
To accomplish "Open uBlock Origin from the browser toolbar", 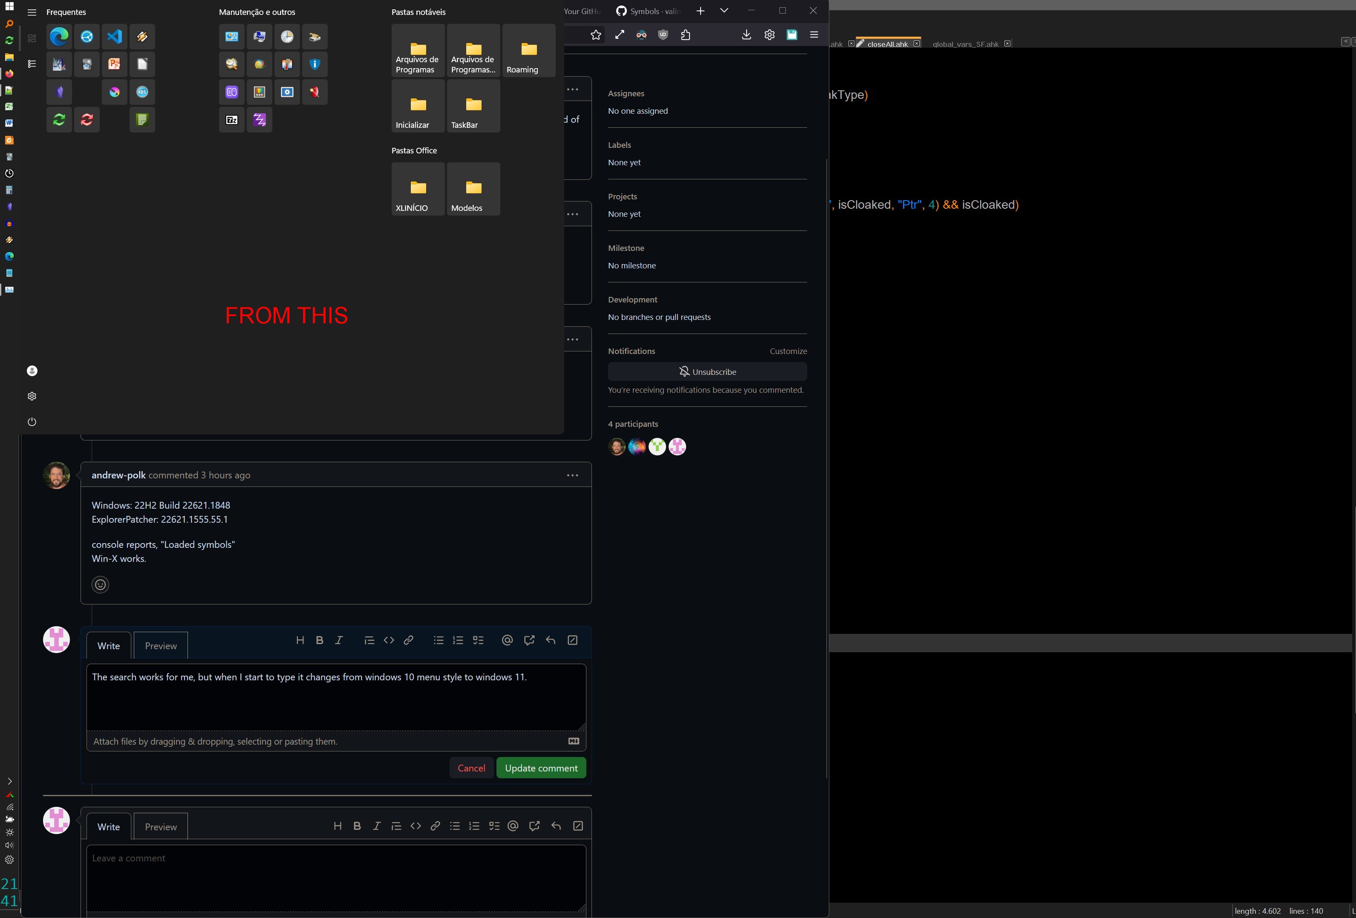I will click(x=662, y=35).
